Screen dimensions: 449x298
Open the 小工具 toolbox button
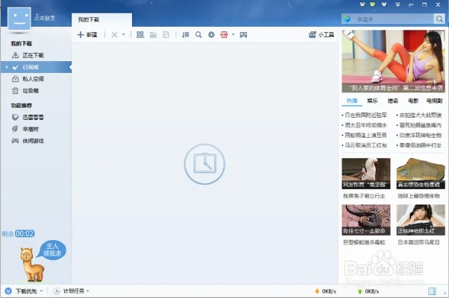321,34
